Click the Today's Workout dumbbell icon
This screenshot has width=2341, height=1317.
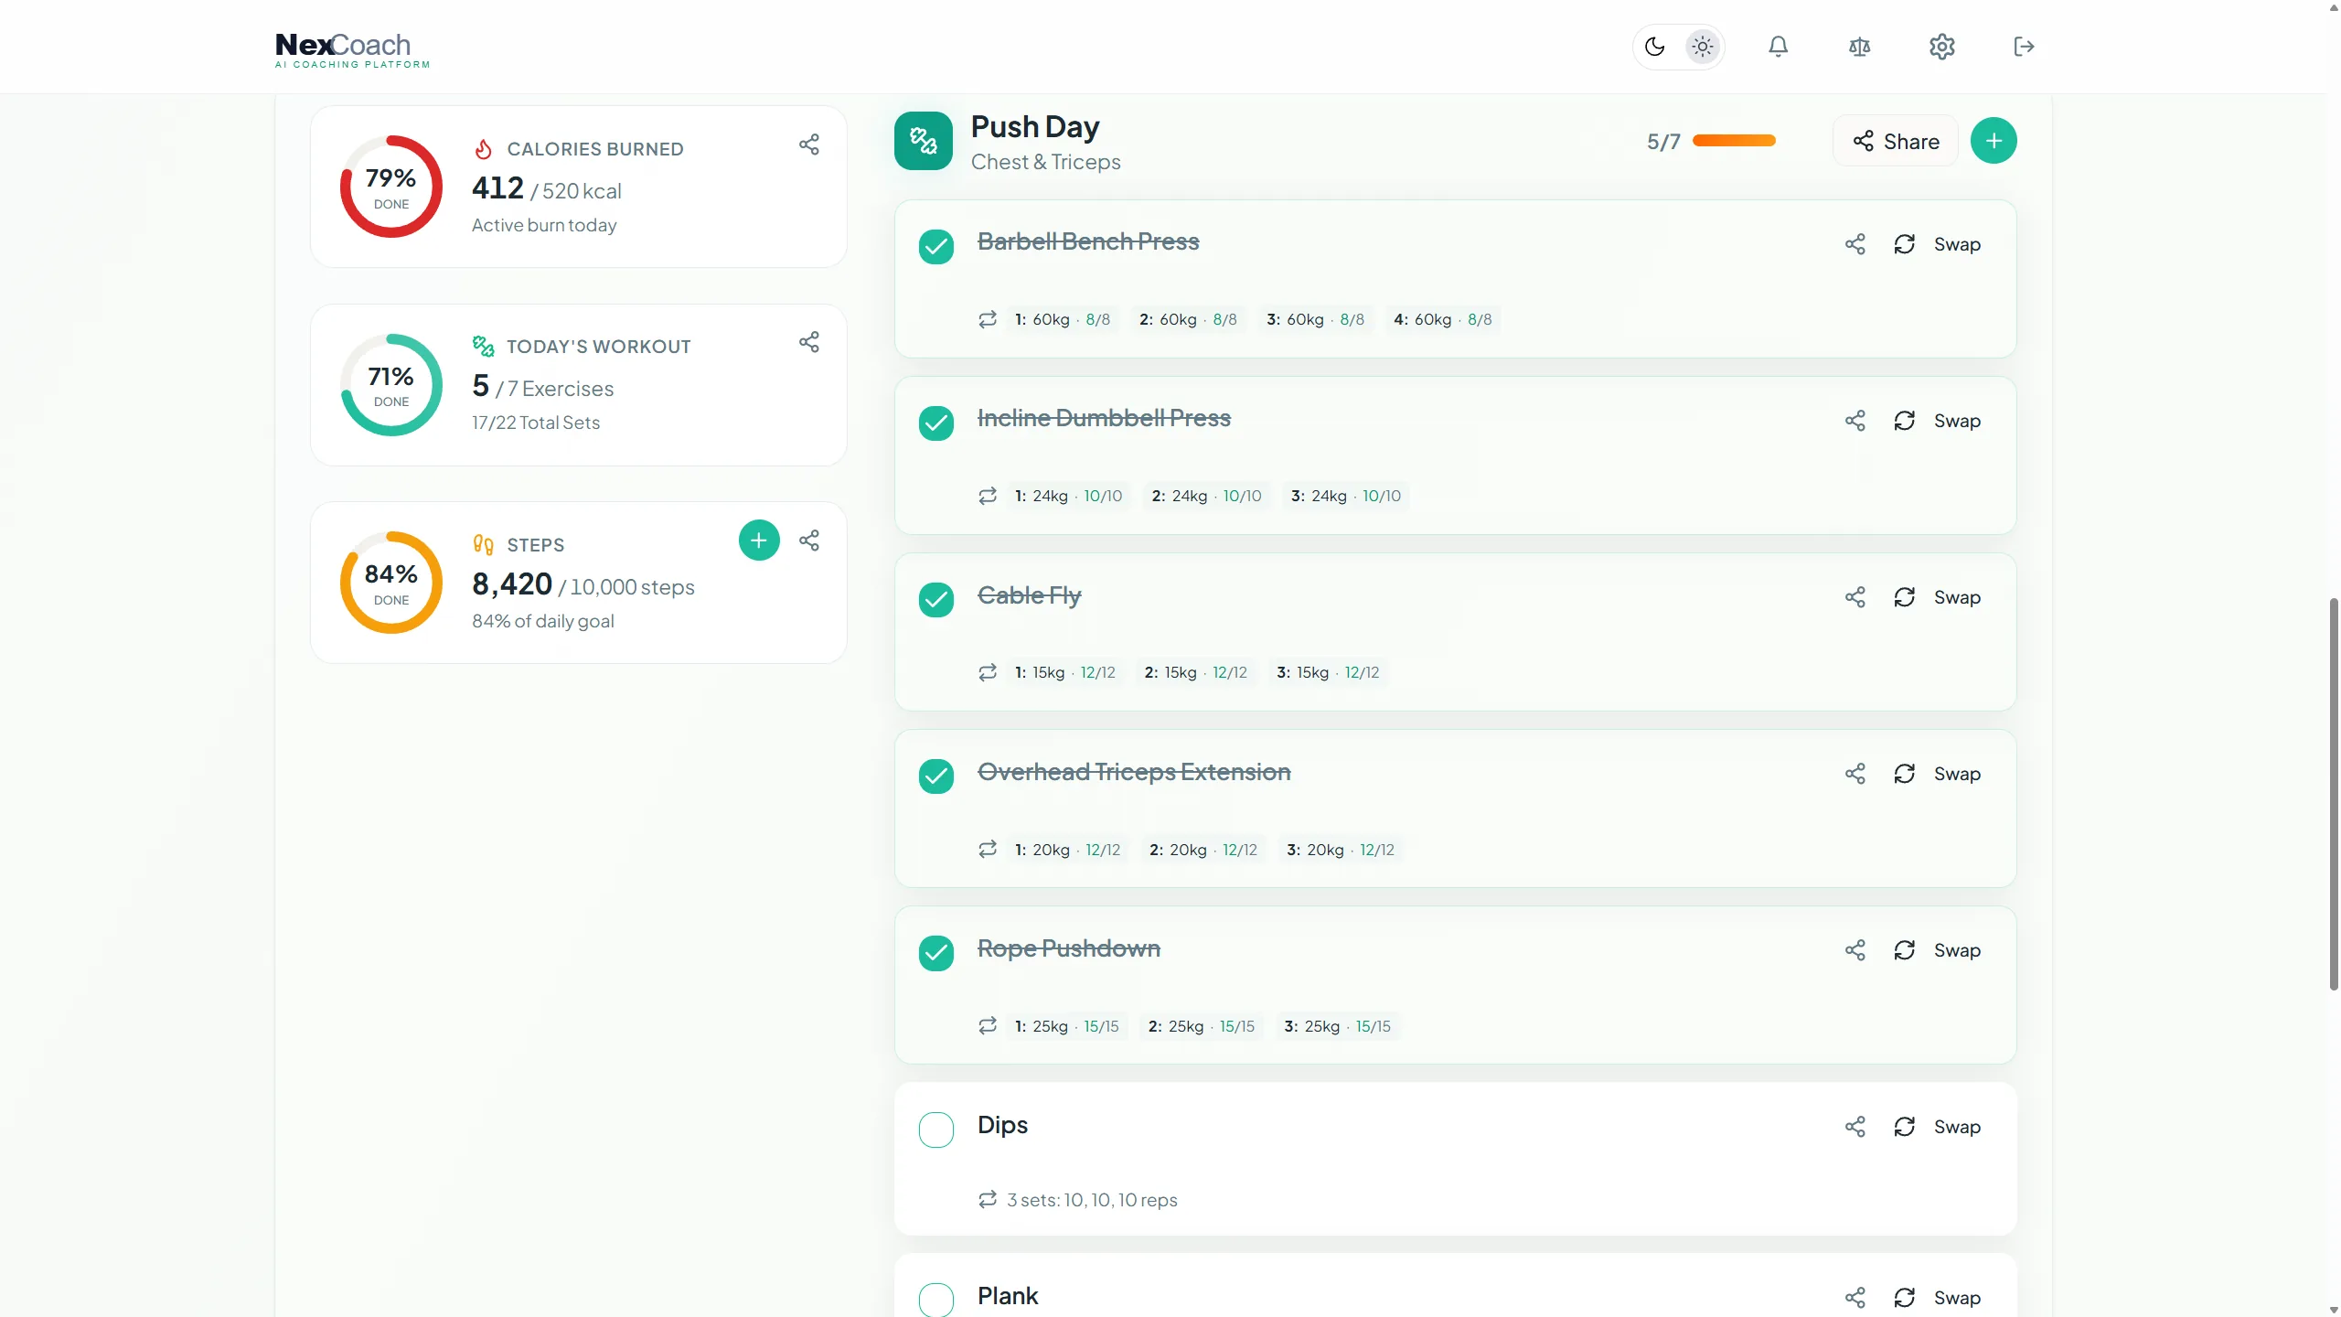pyautogui.click(x=484, y=347)
